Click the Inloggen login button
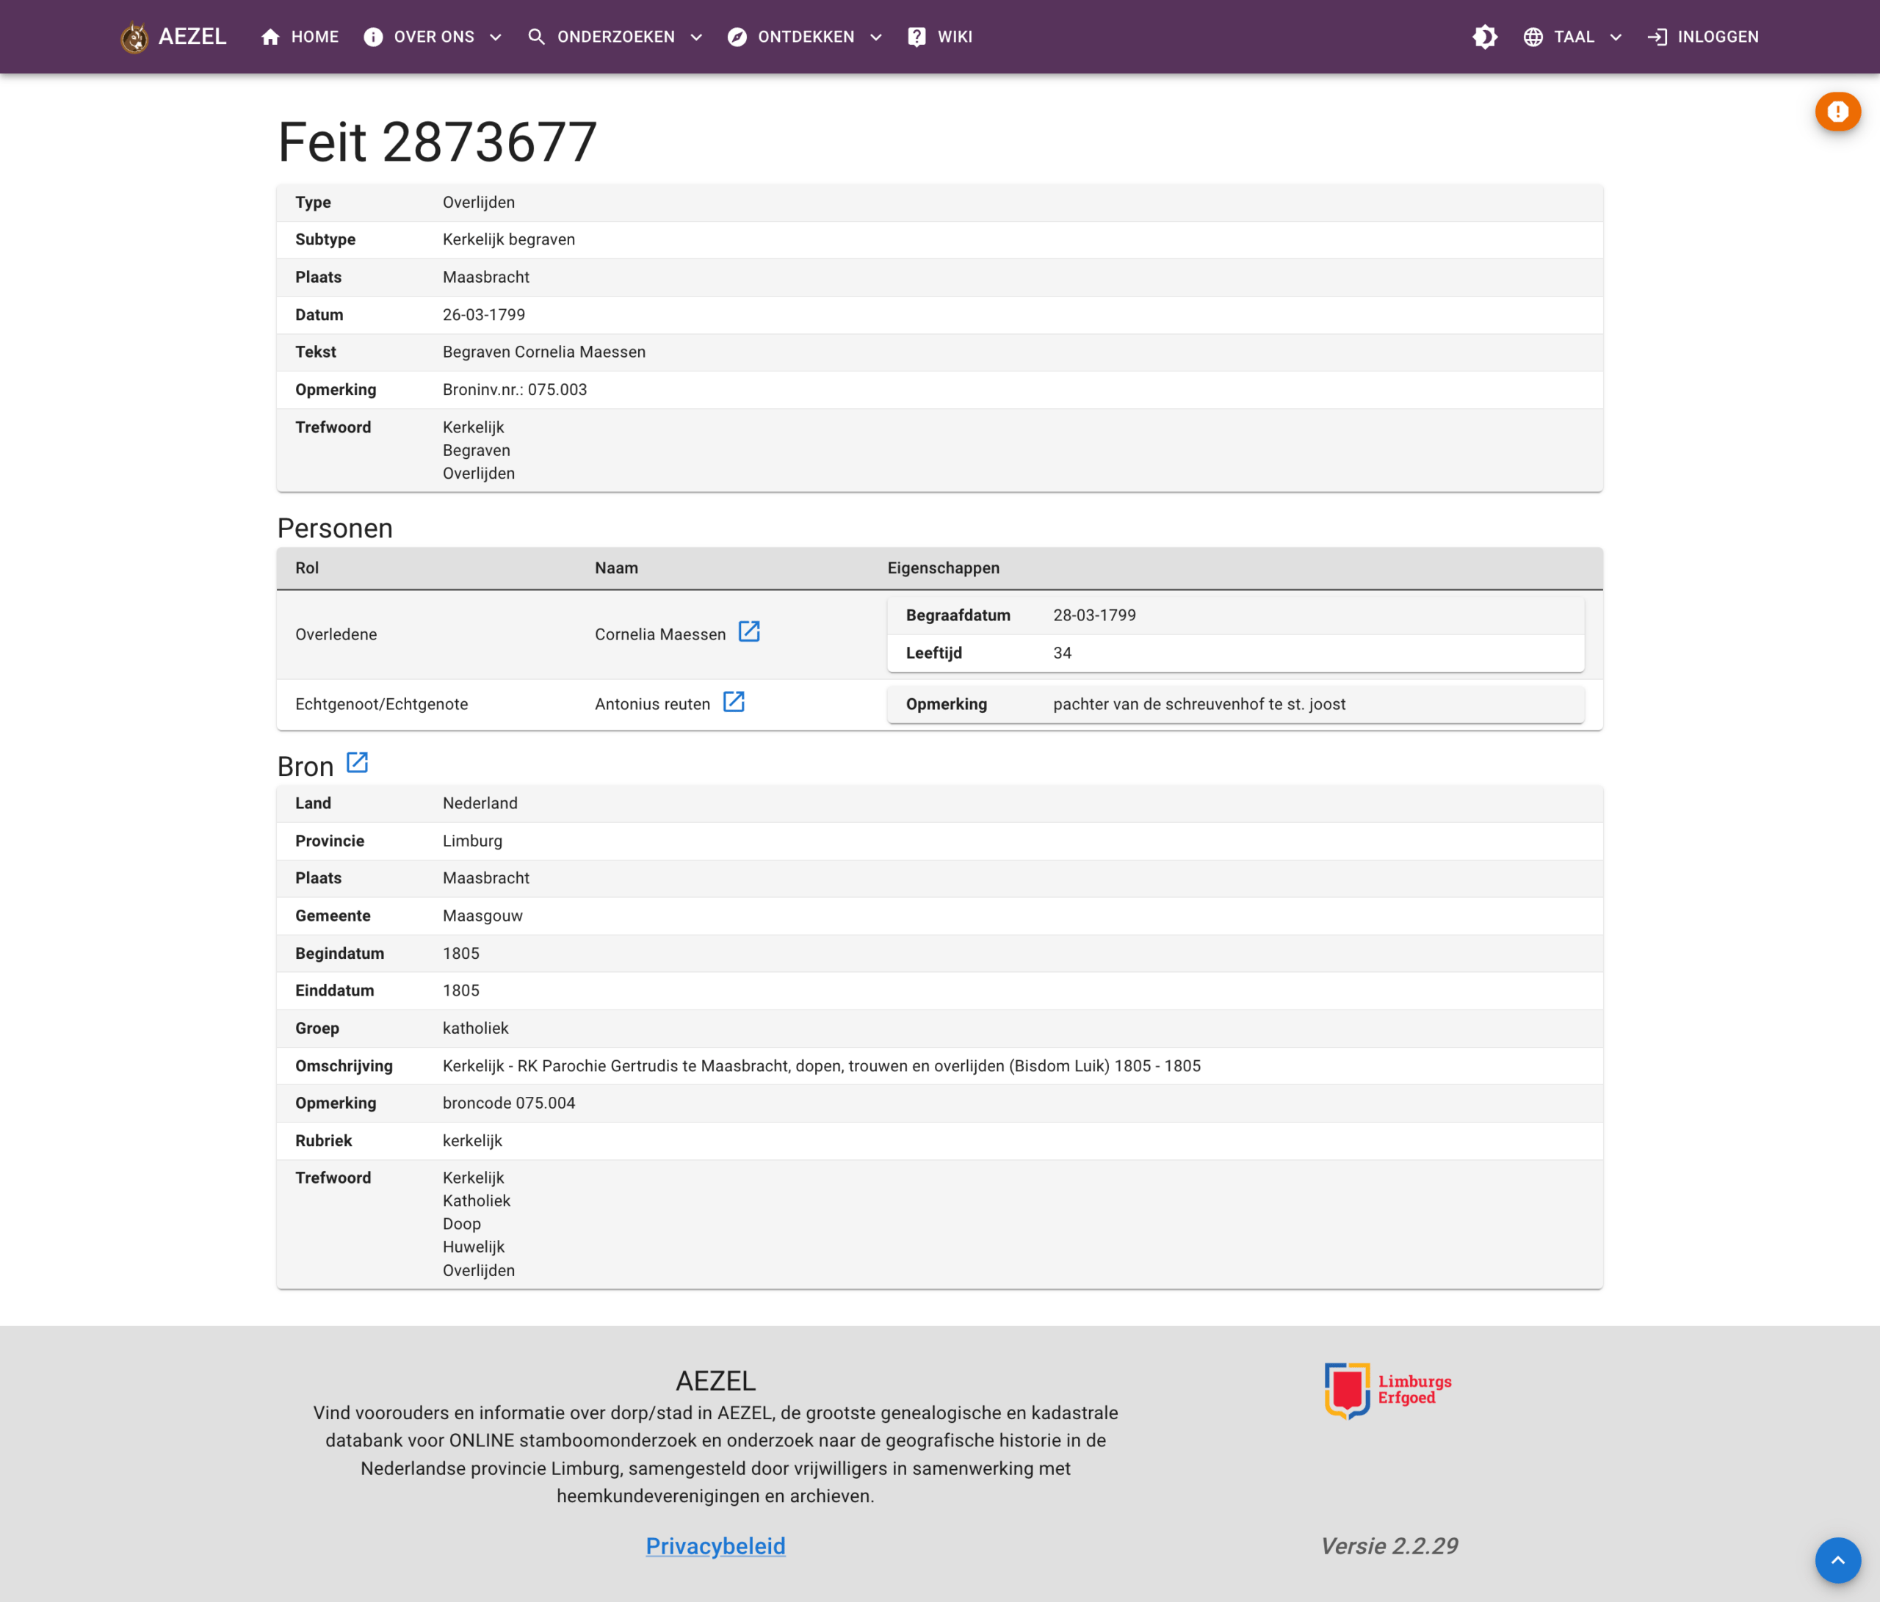The image size is (1880, 1602). pos(1702,37)
